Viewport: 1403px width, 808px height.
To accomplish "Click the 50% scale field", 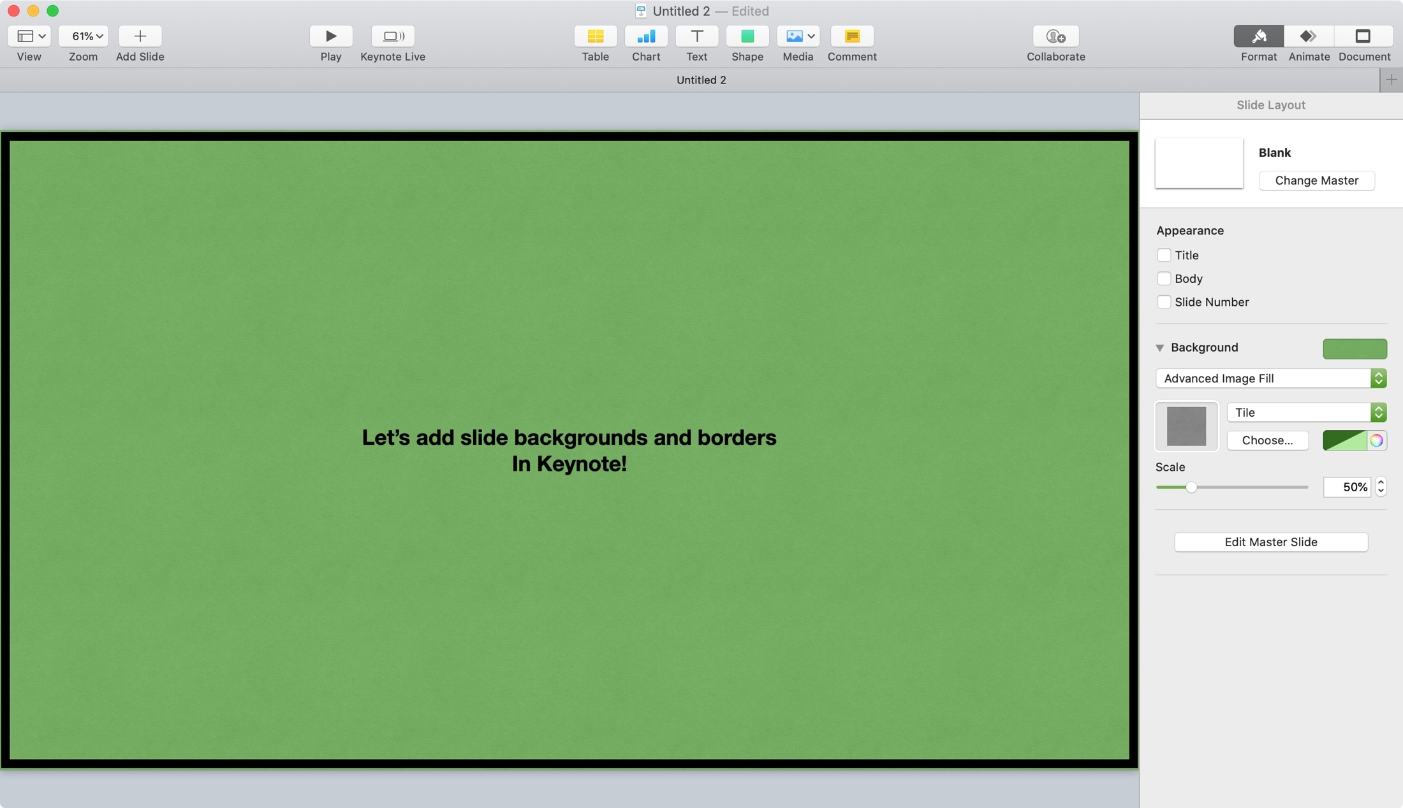I will coord(1347,487).
